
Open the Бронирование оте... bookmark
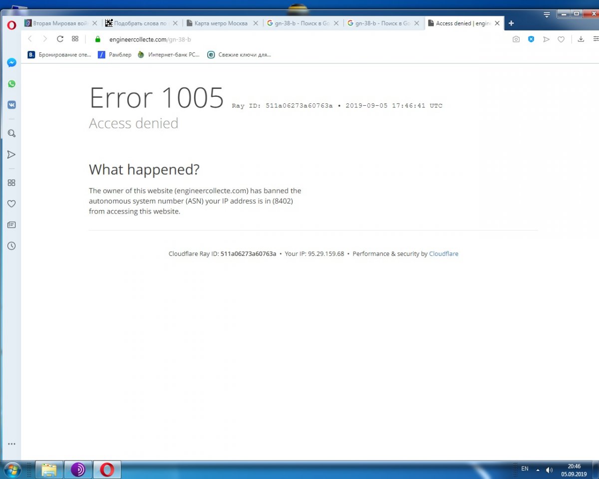click(x=60, y=55)
